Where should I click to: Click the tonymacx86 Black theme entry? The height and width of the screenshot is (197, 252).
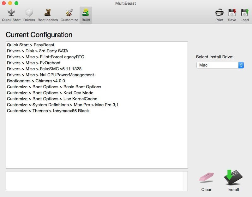48,111
